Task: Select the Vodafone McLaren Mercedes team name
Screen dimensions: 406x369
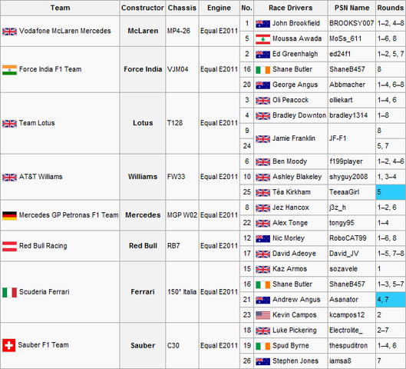Action: (65, 31)
